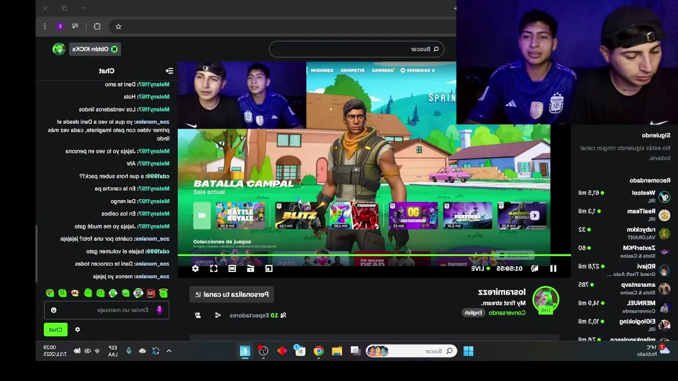Open stream player settings gear
Screen dimensions: 678x381
[195, 269]
